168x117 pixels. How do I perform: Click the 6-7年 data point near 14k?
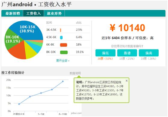52,90
